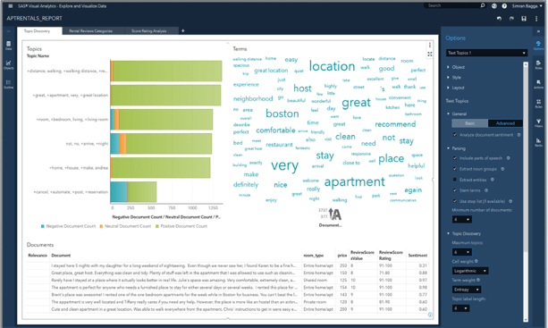Viewport: 548px width, 328px height.
Task: Toggle Analyze document sentiment checkbox
Action: (x=455, y=134)
